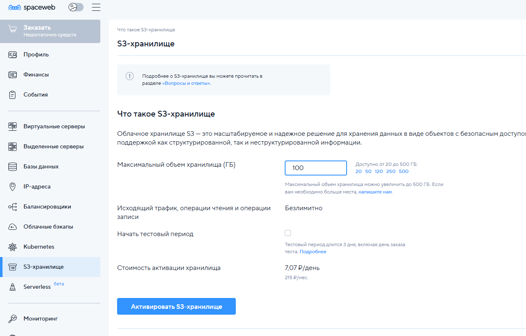Image resolution: width=526 pixels, height=336 pixels.
Task: Click the Профиль sidebar icon
Action: pos(13,55)
